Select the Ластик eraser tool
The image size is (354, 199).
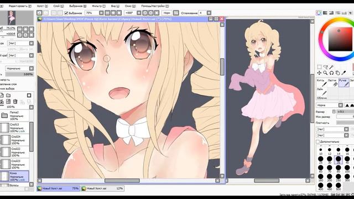click(x=332, y=82)
